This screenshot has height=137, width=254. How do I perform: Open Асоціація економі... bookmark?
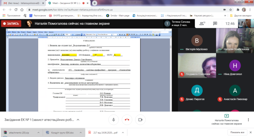tap(145, 16)
